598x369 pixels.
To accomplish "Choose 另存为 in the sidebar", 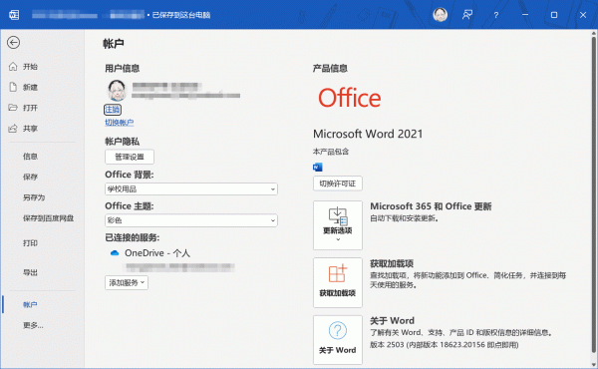I will [34, 197].
